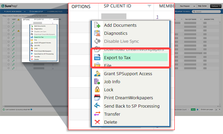The width and height of the screenshot is (223, 134).
Task: Click Export to Excel button
Action: tap(182, 11)
